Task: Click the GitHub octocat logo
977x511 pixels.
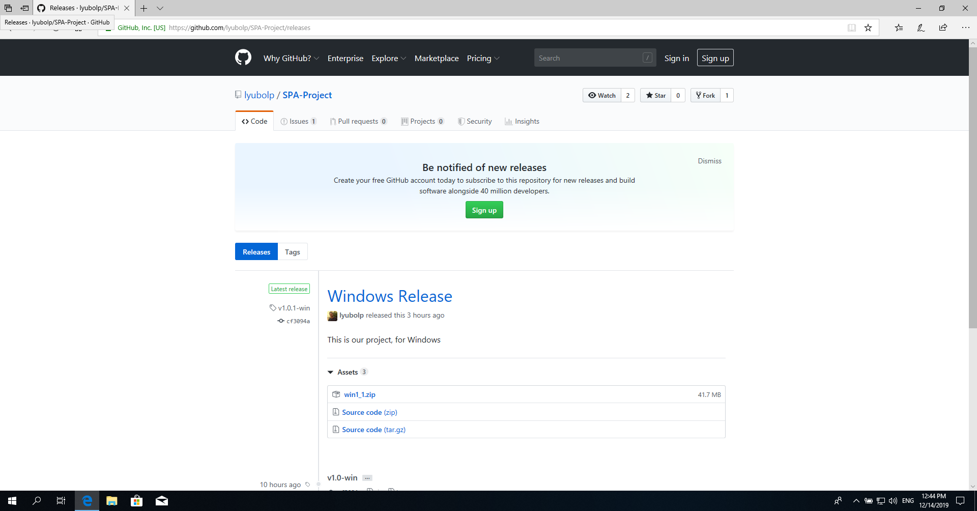Action: click(243, 58)
